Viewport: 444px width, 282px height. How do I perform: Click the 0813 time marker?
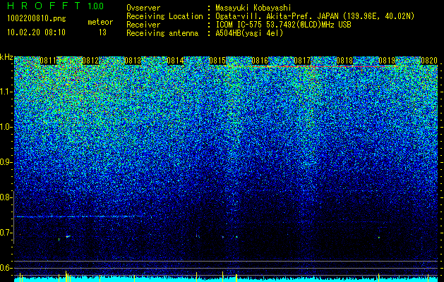133,61
